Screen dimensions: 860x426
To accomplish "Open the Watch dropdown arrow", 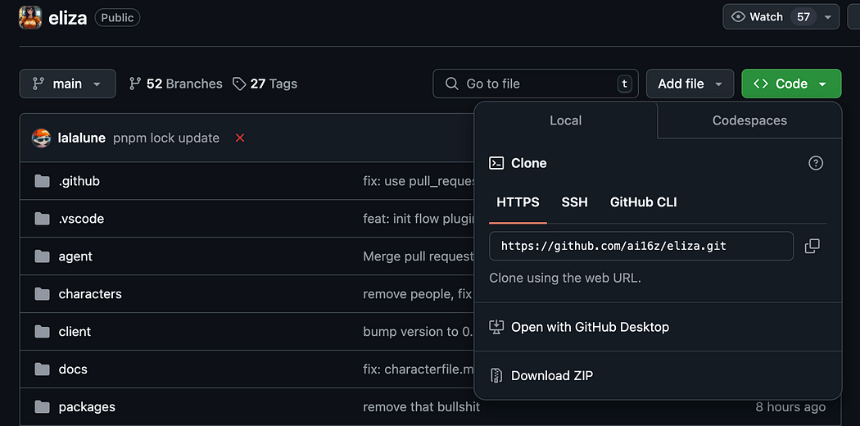I will click(x=827, y=17).
